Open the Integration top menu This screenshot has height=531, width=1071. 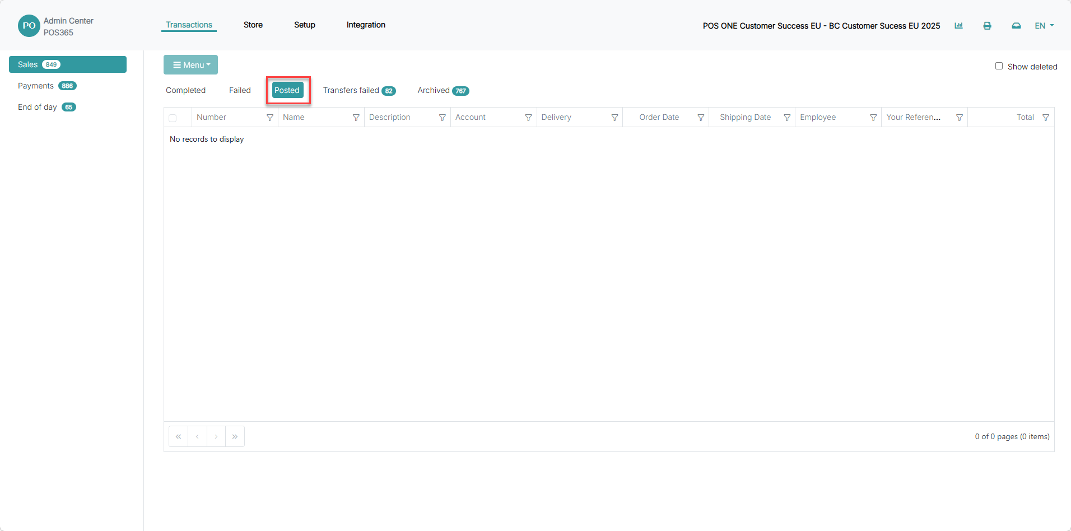366,25
